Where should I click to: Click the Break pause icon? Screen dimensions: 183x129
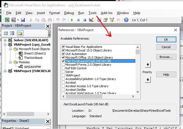pyautogui.click(x=79, y=20)
